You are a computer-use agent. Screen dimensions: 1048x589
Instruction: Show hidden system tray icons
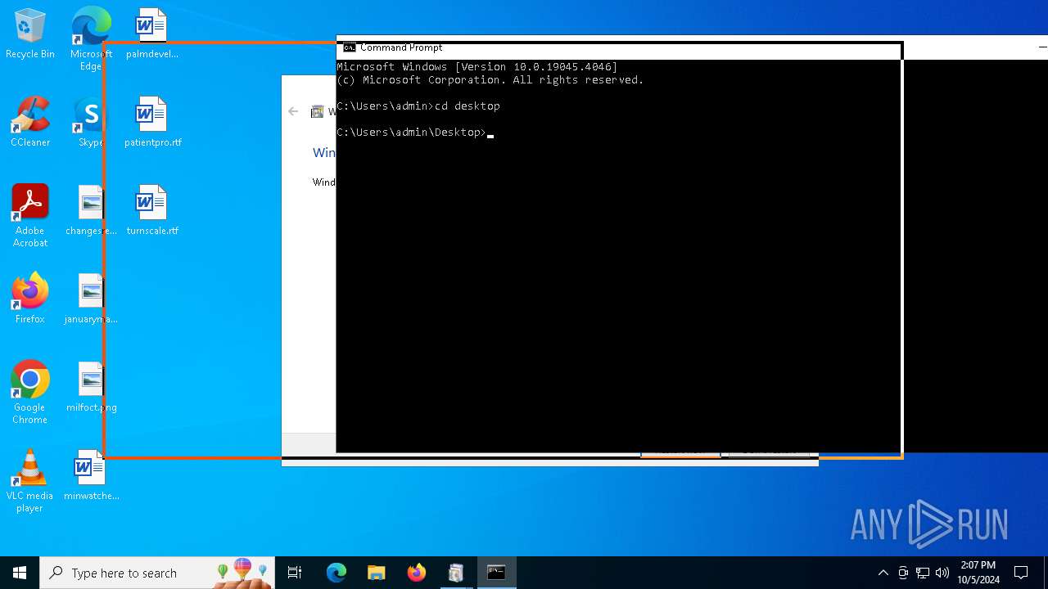click(x=883, y=573)
